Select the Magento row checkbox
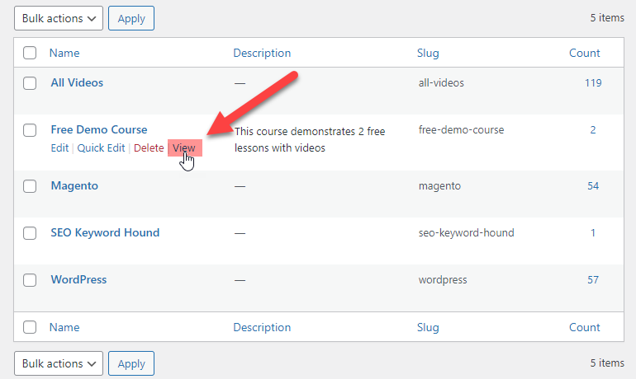 click(30, 186)
